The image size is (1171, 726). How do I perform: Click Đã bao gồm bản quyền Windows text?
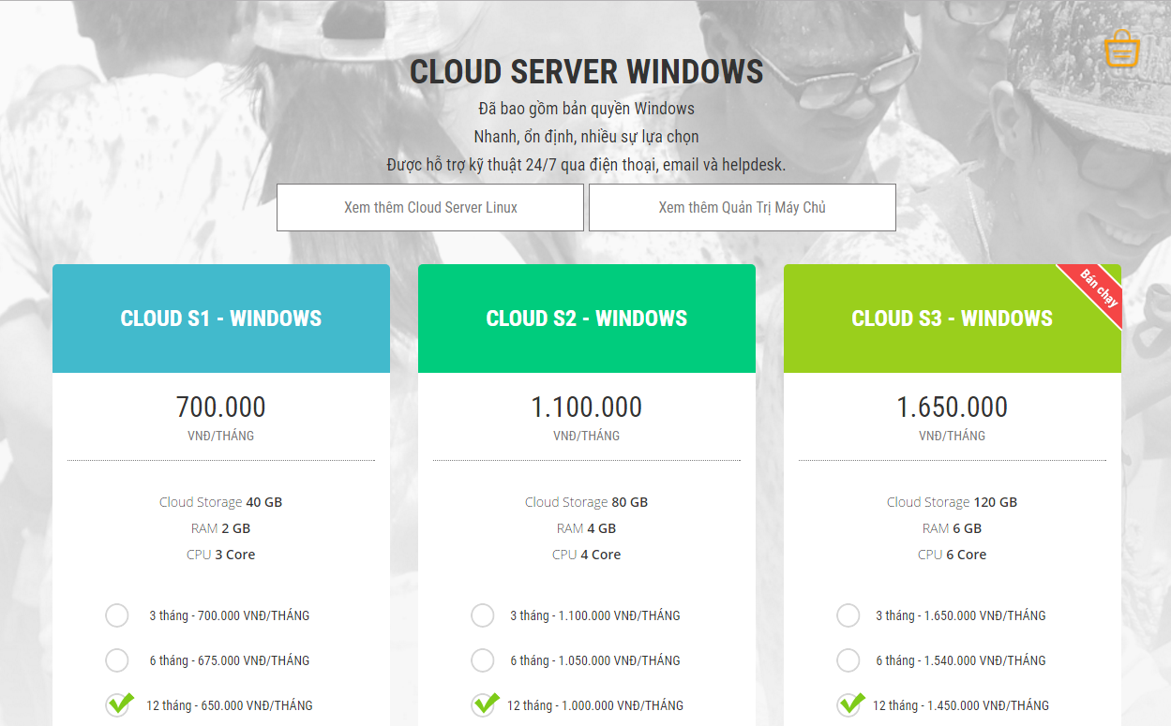click(587, 109)
